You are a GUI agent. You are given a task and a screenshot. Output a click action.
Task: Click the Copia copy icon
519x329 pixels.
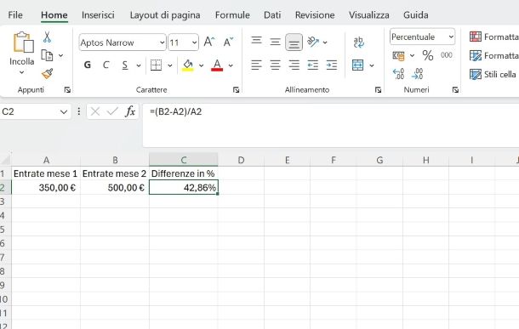[x=47, y=55]
